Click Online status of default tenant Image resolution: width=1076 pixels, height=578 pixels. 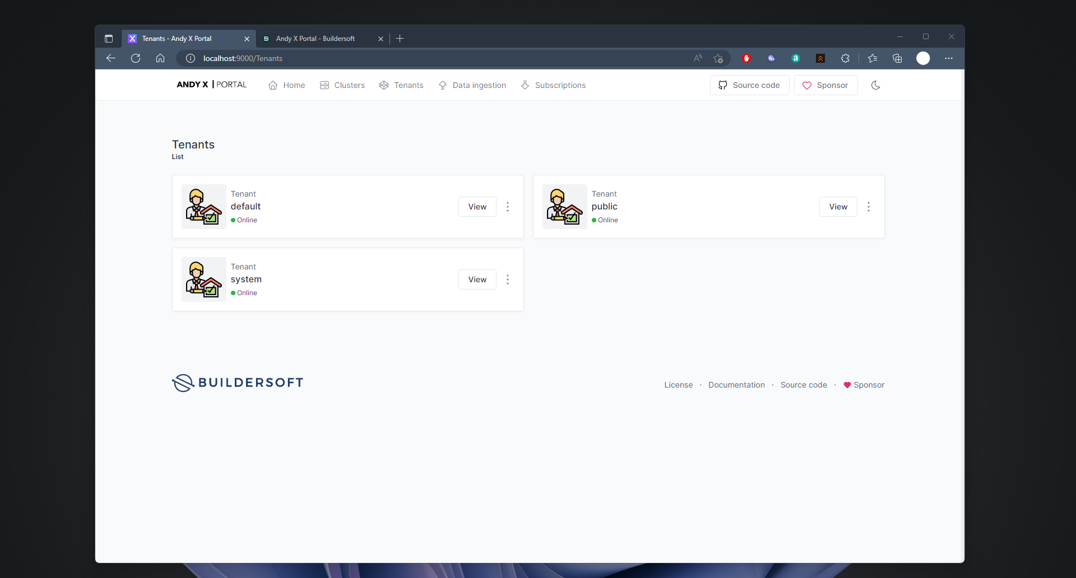pyautogui.click(x=244, y=220)
